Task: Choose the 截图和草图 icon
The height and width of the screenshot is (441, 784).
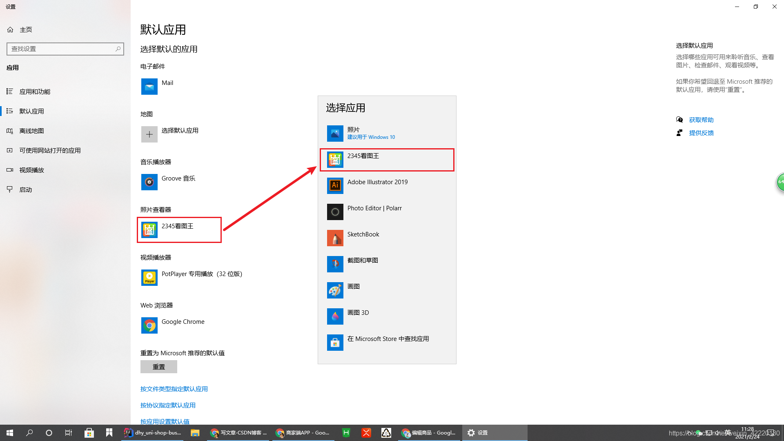Action: coord(335,264)
